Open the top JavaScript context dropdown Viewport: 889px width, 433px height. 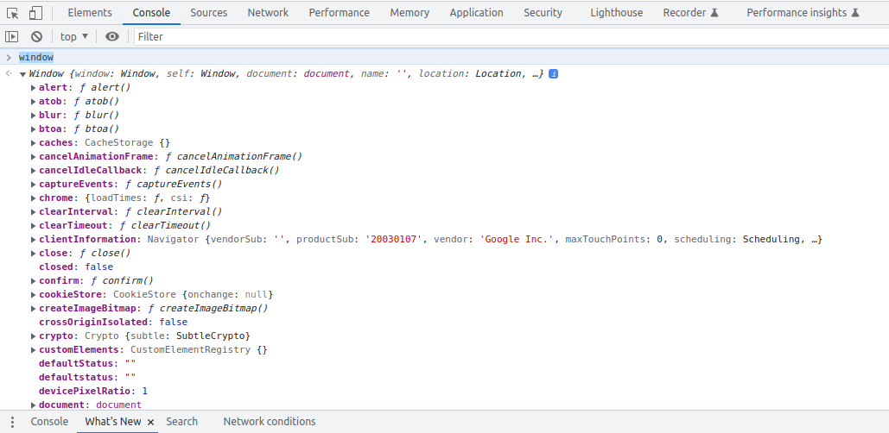(74, 37)
